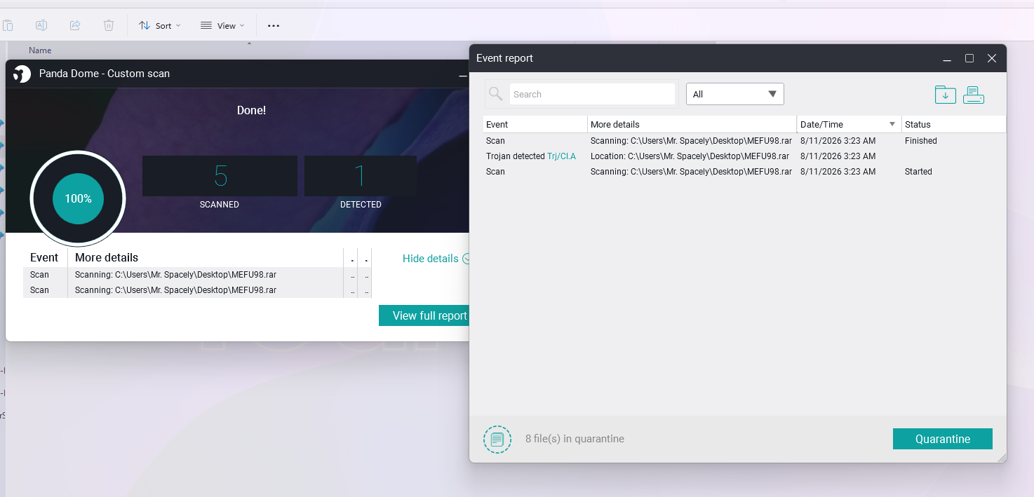Click the Event header in Panda scan details
The width and height of the screenshot is (1034, 497).
pos(44,257)
